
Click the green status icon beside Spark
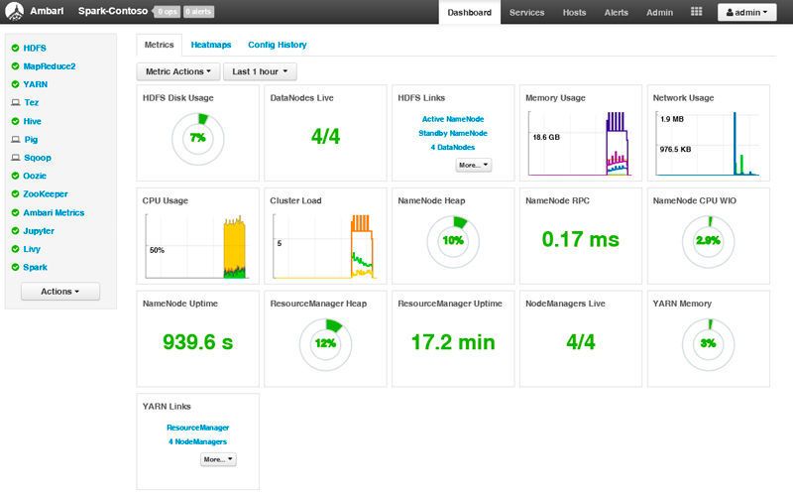pos(15,267)
